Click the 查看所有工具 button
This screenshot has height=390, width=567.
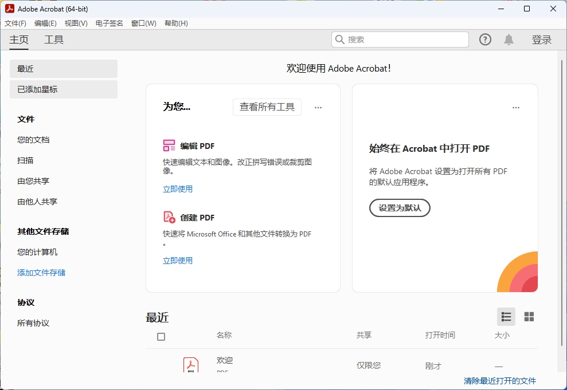267,107
